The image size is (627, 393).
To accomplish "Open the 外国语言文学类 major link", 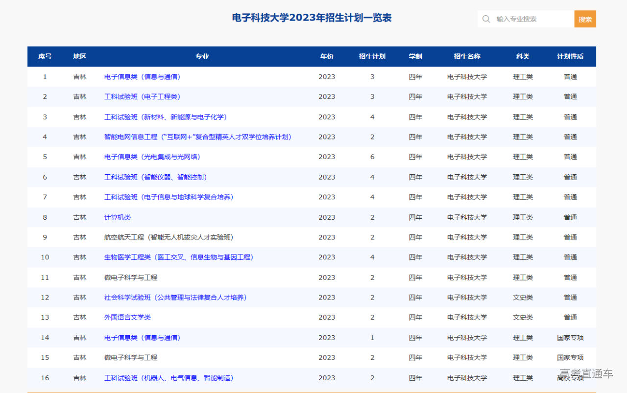I will pos(128,317).
